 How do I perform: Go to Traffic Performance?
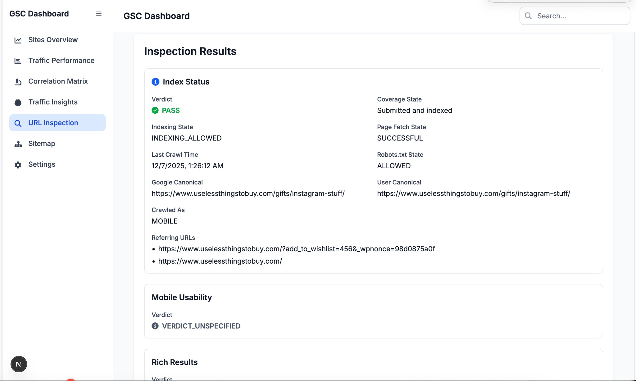[57, 61]
